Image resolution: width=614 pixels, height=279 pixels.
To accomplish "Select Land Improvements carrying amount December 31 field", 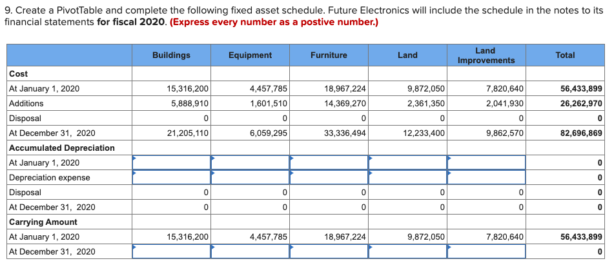I will point(486,251).
